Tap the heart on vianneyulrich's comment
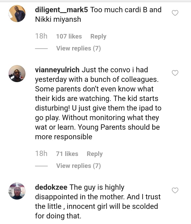 175,73
